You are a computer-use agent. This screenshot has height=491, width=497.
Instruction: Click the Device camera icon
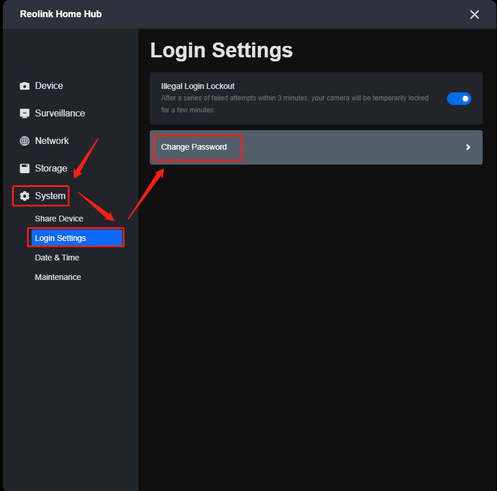pyautogui.click(x=25, y=86)
